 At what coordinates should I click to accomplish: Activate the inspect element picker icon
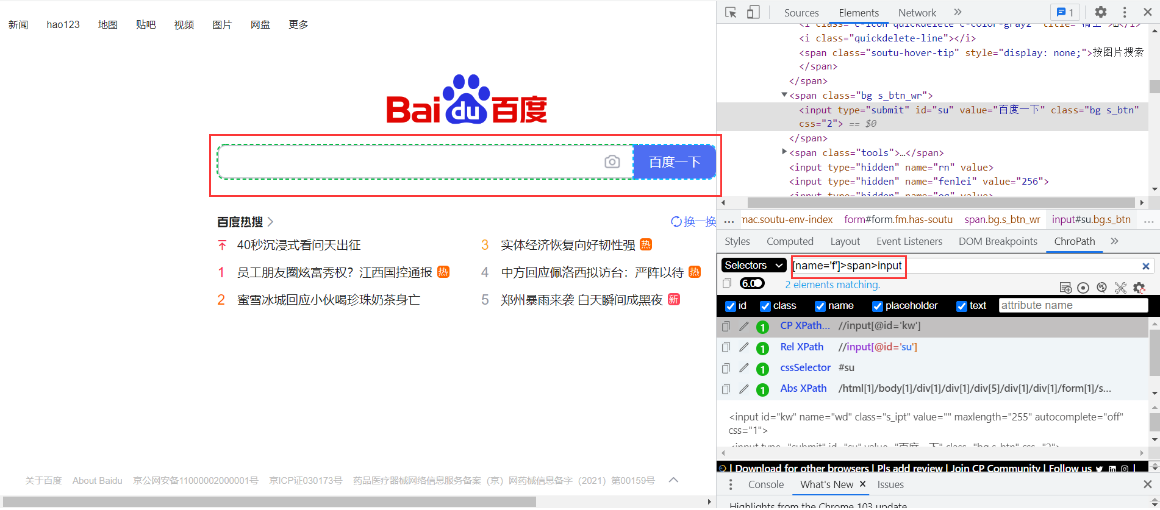point(731,12)
